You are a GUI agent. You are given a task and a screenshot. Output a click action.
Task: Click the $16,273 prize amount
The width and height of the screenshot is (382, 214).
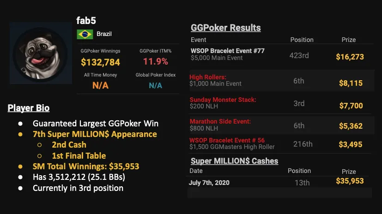[350, 57]
